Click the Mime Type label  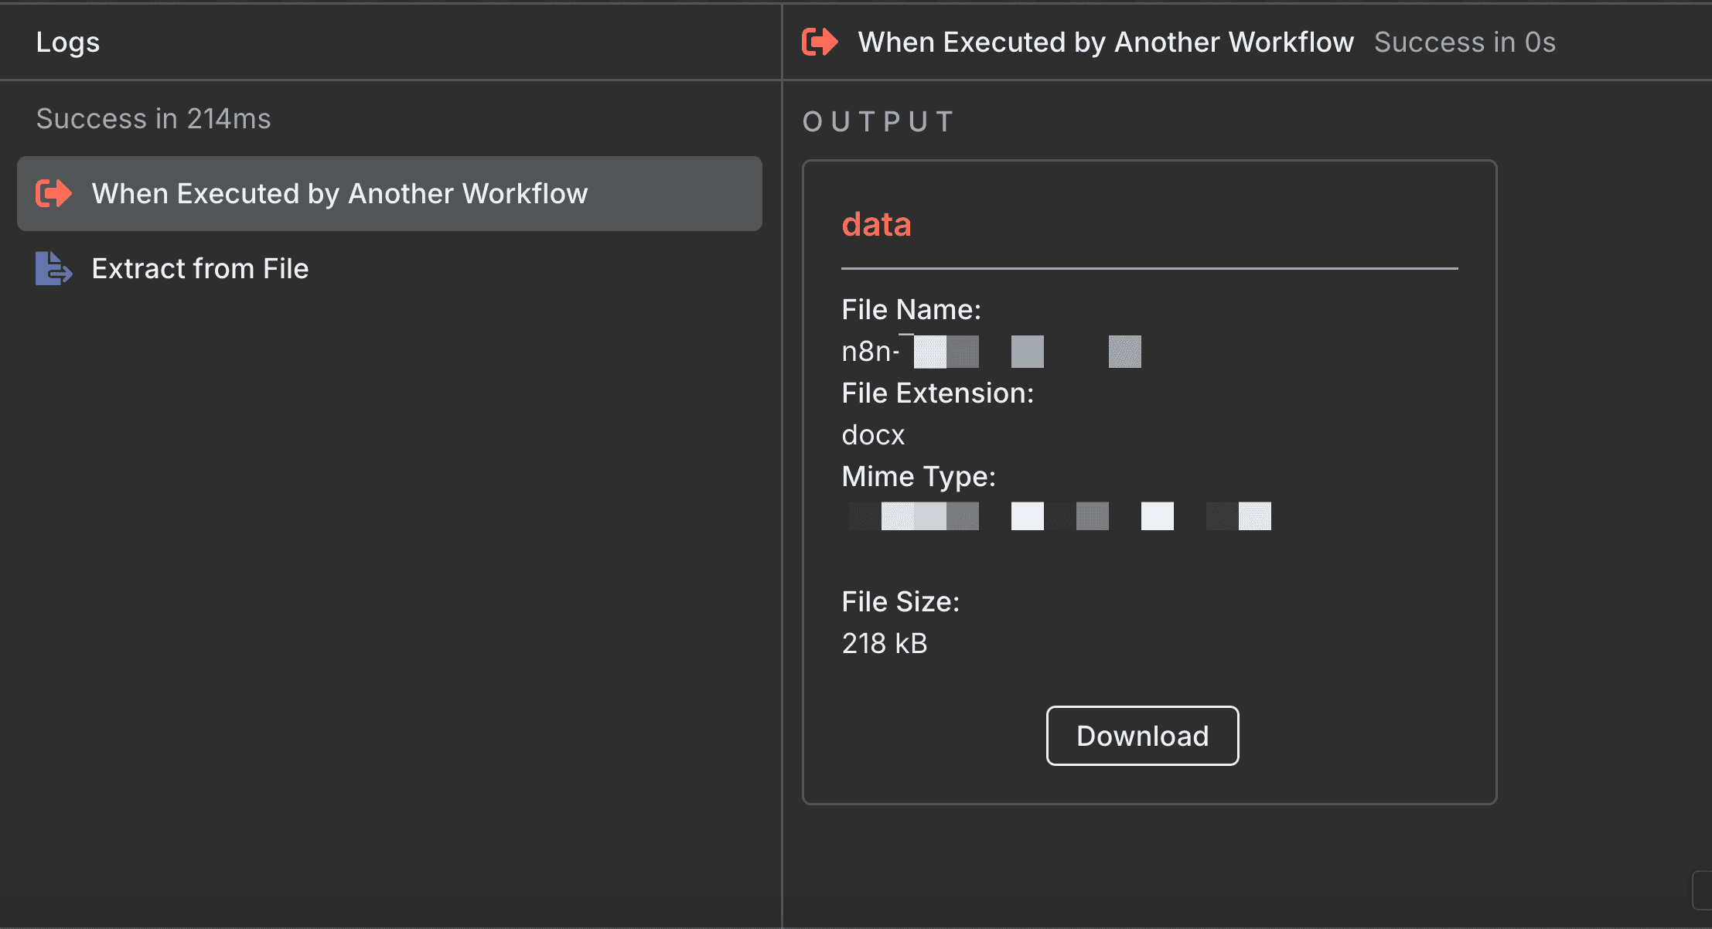coord(918,476)
